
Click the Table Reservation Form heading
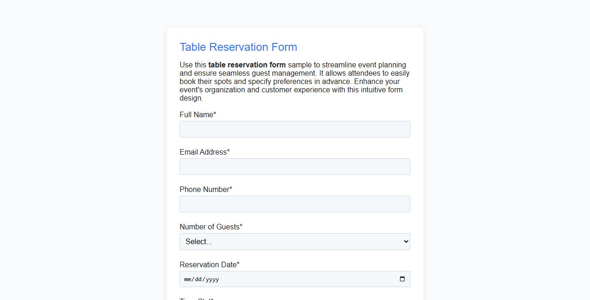pos(238,47)
